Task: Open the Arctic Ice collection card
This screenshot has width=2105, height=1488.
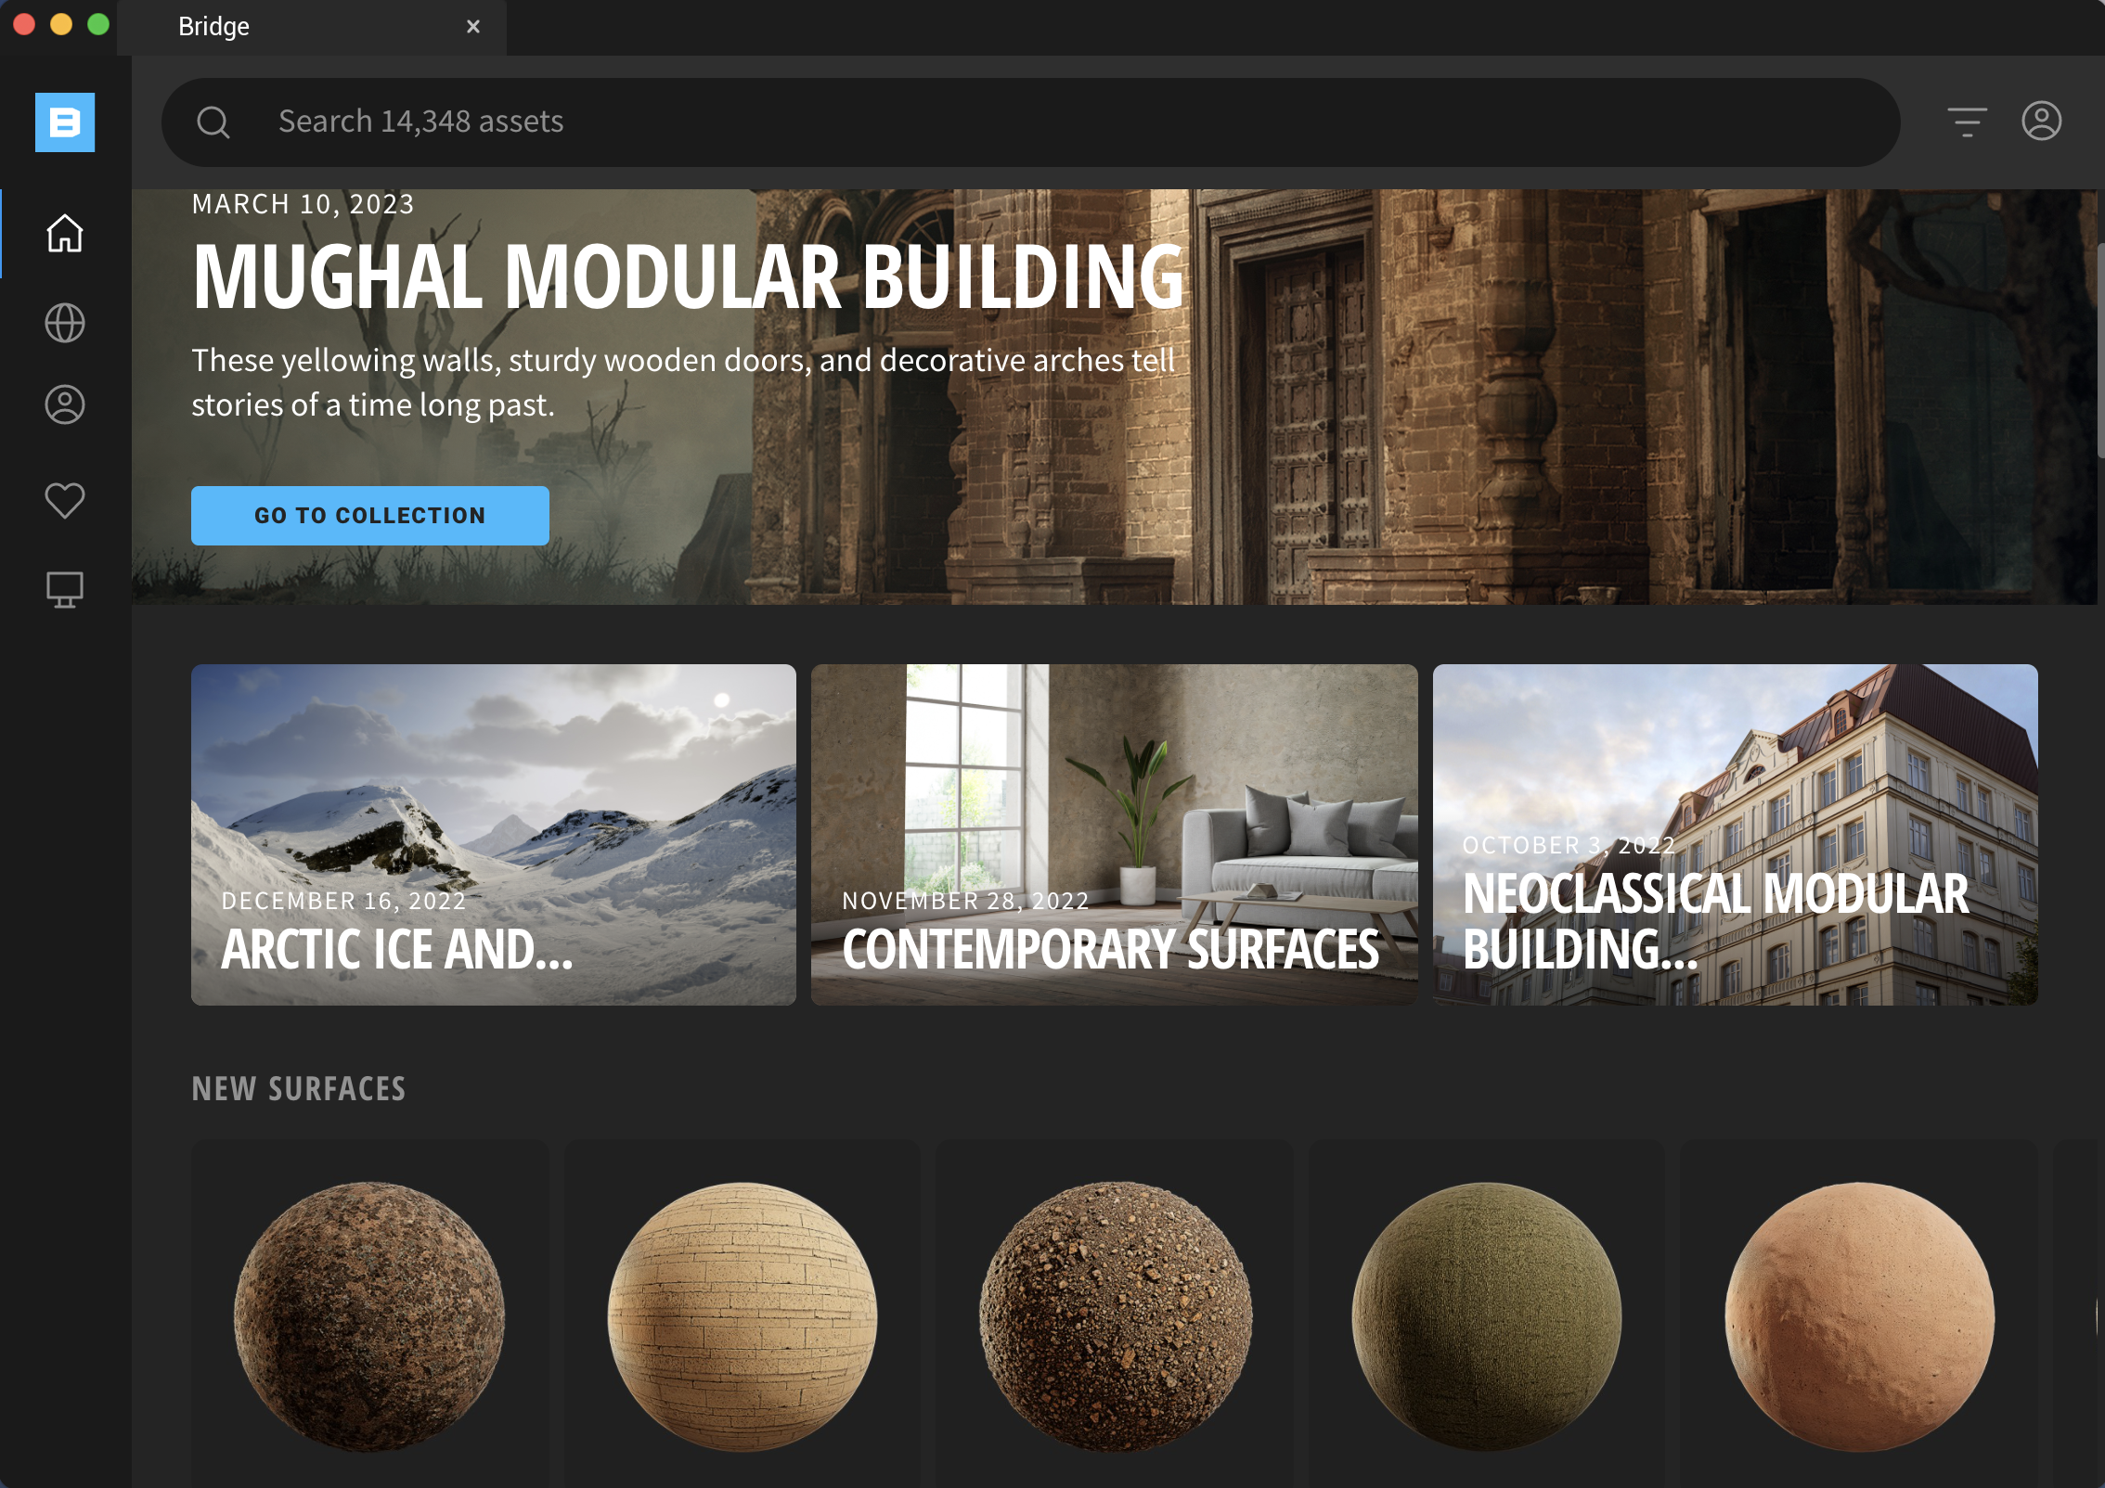Action: pyautogui.click(x=493, y=834)
